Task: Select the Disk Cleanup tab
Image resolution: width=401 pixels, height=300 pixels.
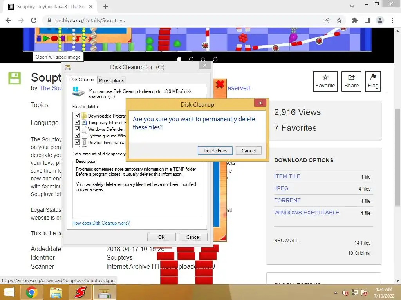Action: pos(82,80)
